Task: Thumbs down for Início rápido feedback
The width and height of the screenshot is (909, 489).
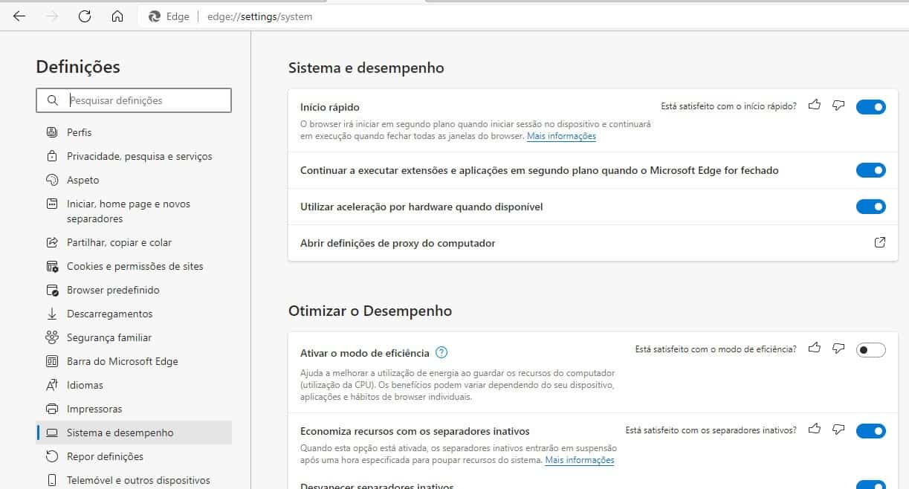Action: (x=838, y=106)
